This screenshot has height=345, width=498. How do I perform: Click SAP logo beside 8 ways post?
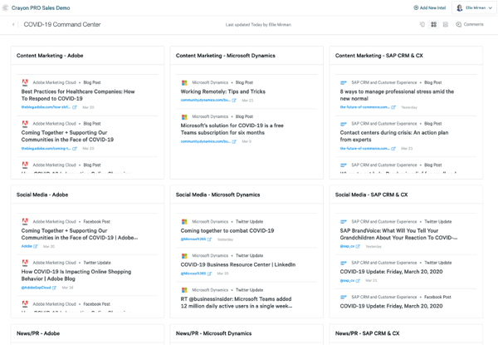344,83
